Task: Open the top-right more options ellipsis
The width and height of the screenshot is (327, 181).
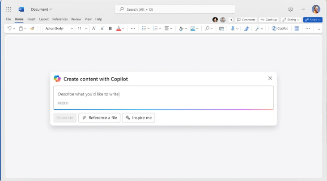Action: coord(303,9)
